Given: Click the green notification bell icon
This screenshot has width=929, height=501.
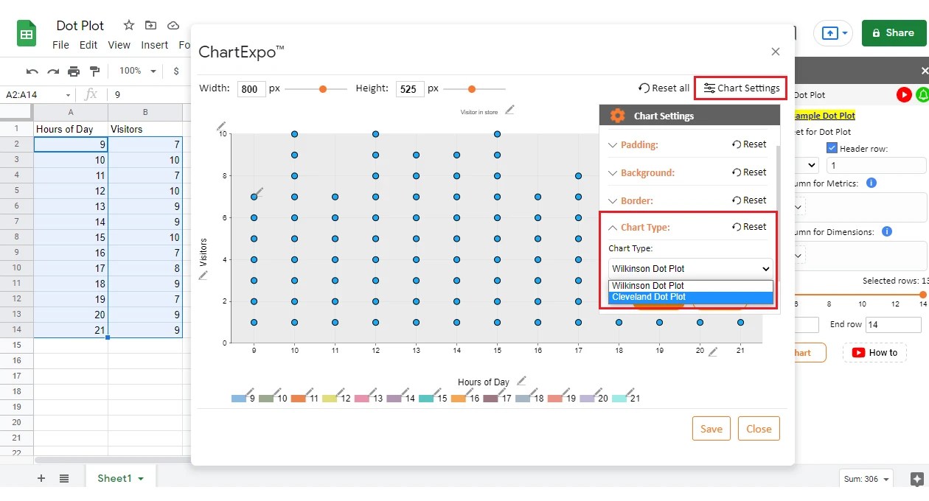Looking at the screenshot, I should point(922,94).
